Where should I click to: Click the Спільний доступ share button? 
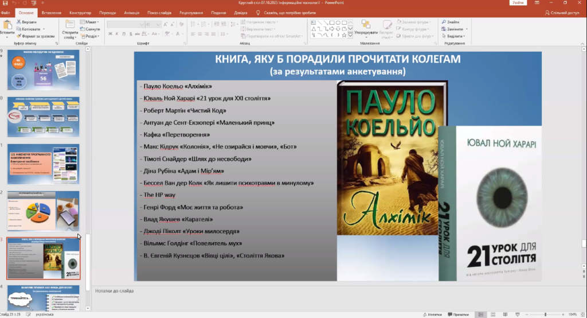(562, 12)
